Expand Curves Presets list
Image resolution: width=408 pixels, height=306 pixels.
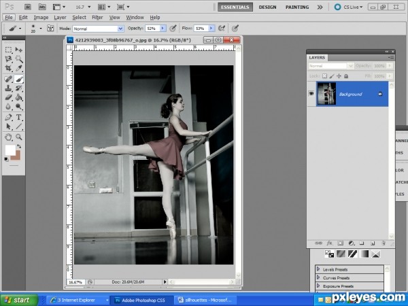[318, 277]
